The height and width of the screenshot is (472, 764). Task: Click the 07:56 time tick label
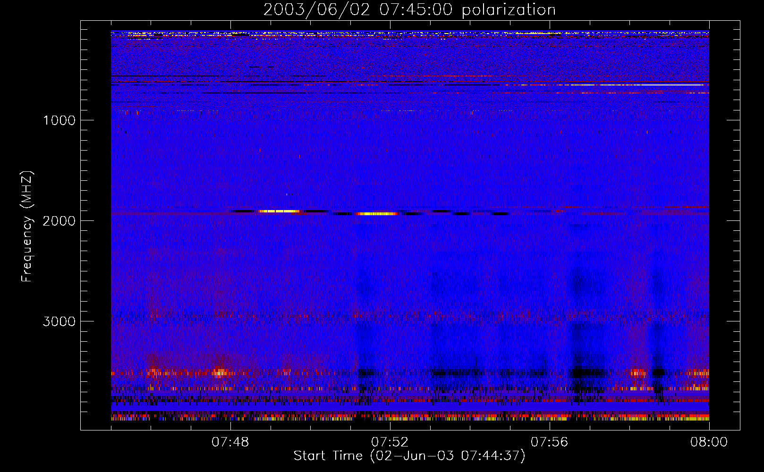click(550, 442)
